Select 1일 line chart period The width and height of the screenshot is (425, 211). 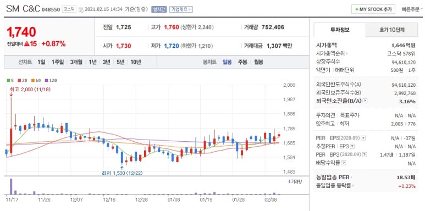click(41, 62)
